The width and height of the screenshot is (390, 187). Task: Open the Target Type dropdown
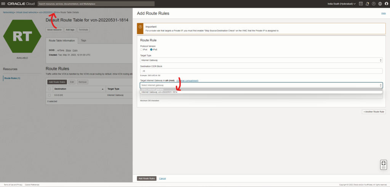(261, 60)
